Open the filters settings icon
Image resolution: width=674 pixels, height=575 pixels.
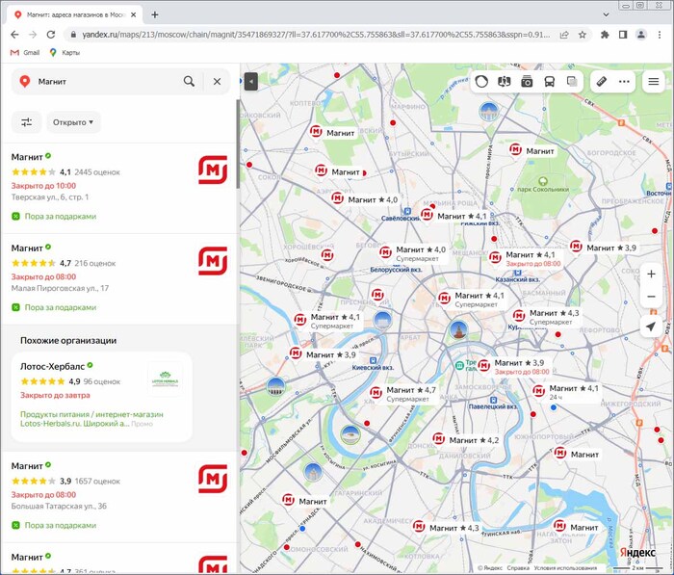tap(27, 122)
